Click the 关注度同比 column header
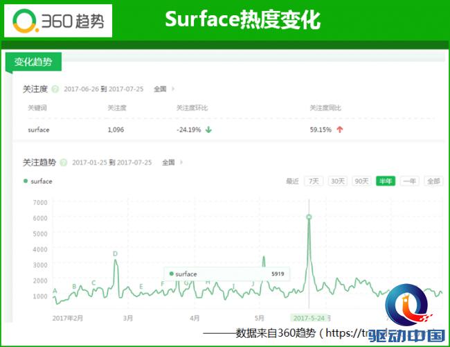Viewport: 450px width, 347px height. click(x=325, y=108)
